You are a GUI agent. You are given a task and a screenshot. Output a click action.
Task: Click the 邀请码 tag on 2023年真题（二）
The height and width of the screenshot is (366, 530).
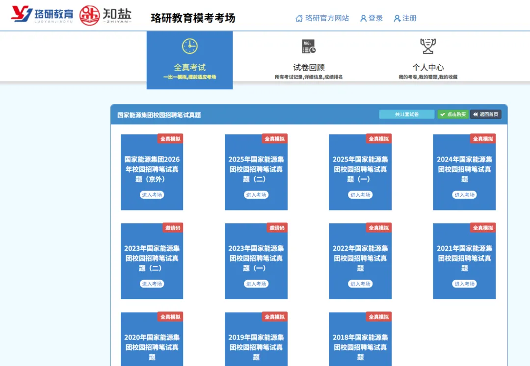(x=173, y=228)
